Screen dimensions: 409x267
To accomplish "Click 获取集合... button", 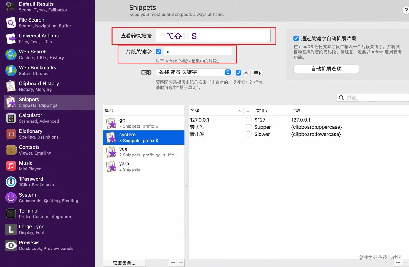I will pos(124,263).
